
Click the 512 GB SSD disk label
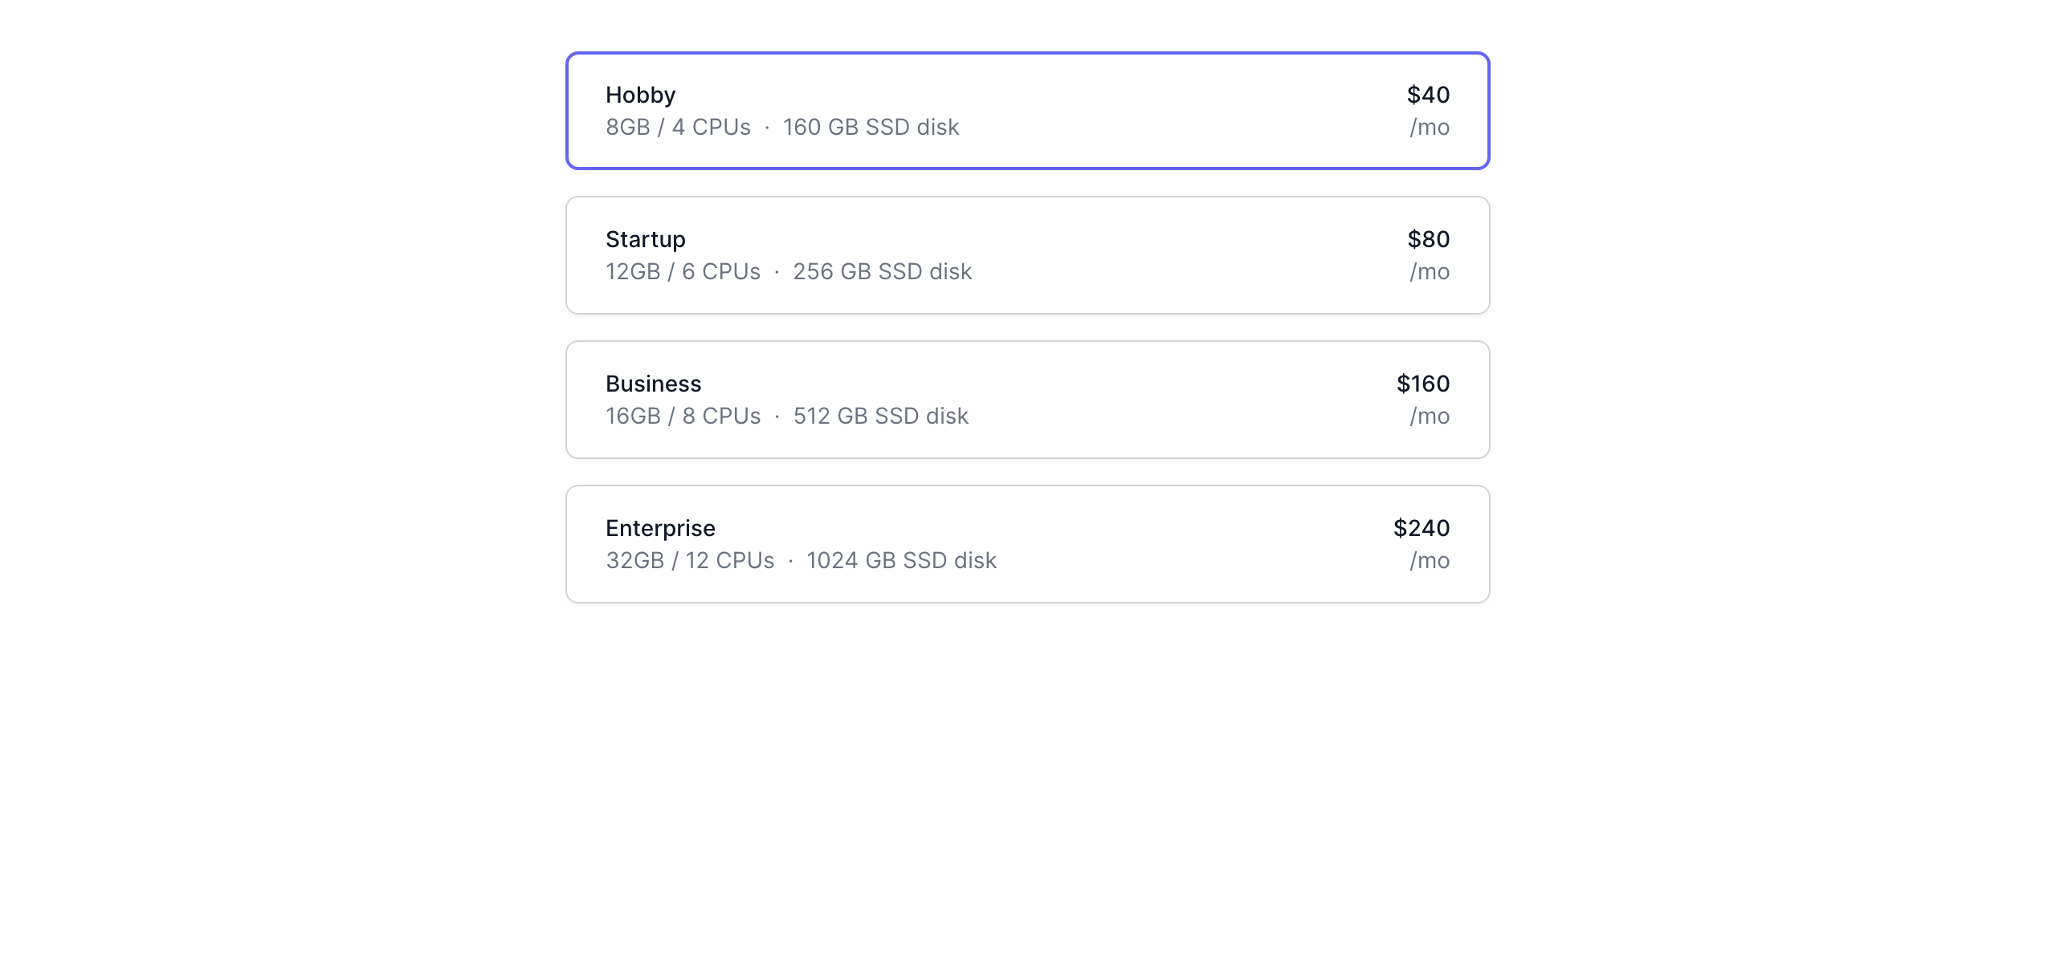click(x=880, y=416)
